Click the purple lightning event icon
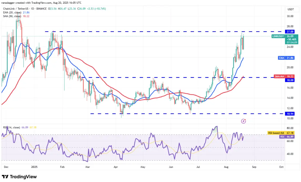The width and height of the screenshot is (301, 182). click(x=243, y=121)
